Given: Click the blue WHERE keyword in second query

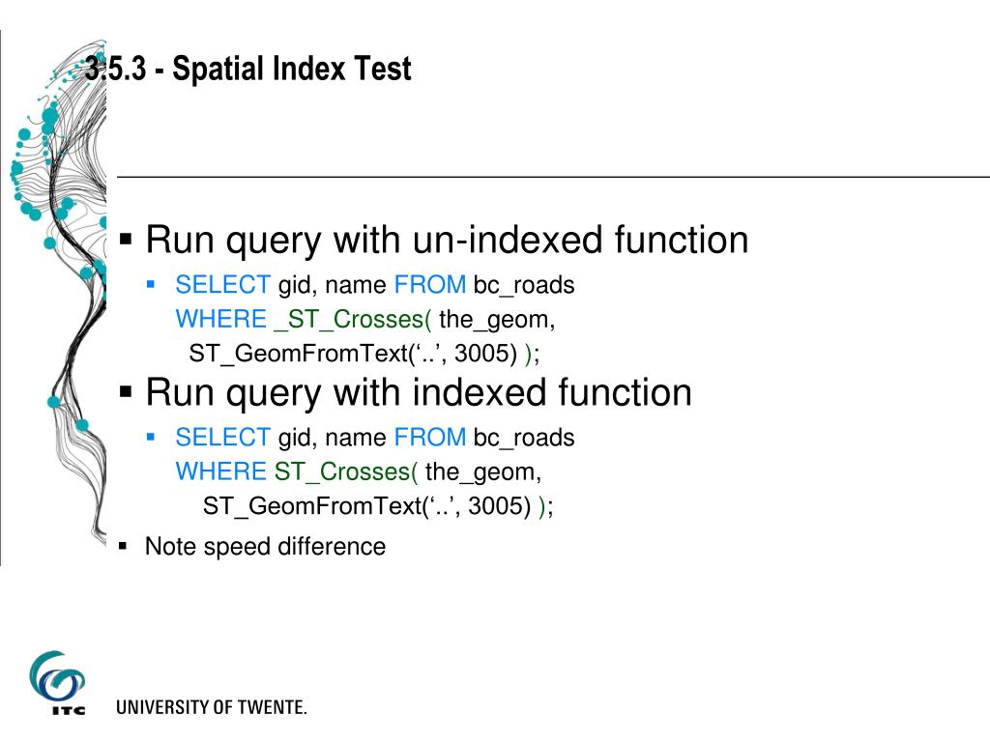Looking at the screenshot, I should (221, 471).
